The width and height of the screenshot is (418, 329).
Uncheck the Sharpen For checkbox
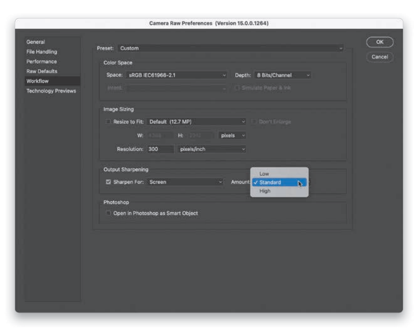coord(108,182)
